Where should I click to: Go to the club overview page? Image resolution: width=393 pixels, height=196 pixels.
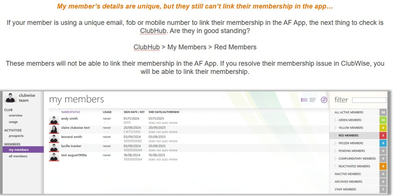click(x=15, y=115)
